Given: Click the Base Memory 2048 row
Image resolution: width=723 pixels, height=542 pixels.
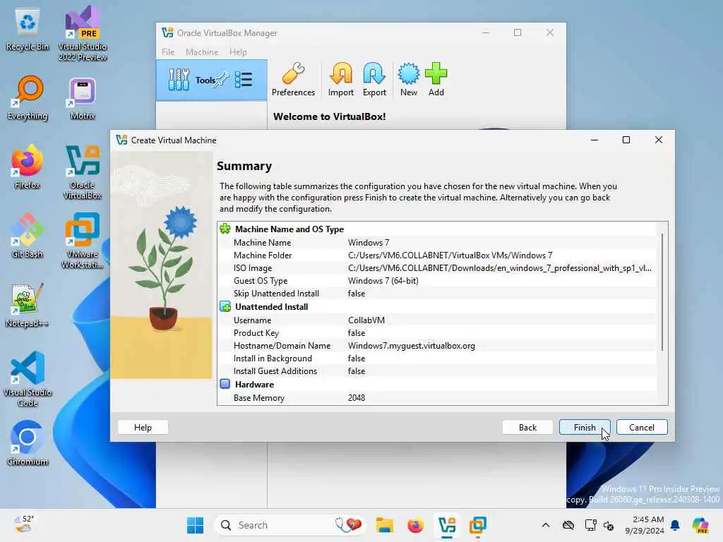Looking at the screenshot, I should tap(437, 398).
